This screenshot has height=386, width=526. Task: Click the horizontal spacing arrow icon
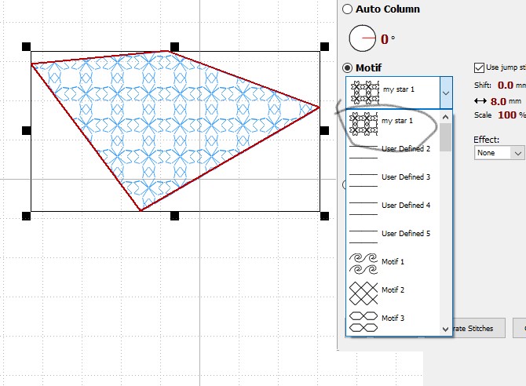[480, 101]
